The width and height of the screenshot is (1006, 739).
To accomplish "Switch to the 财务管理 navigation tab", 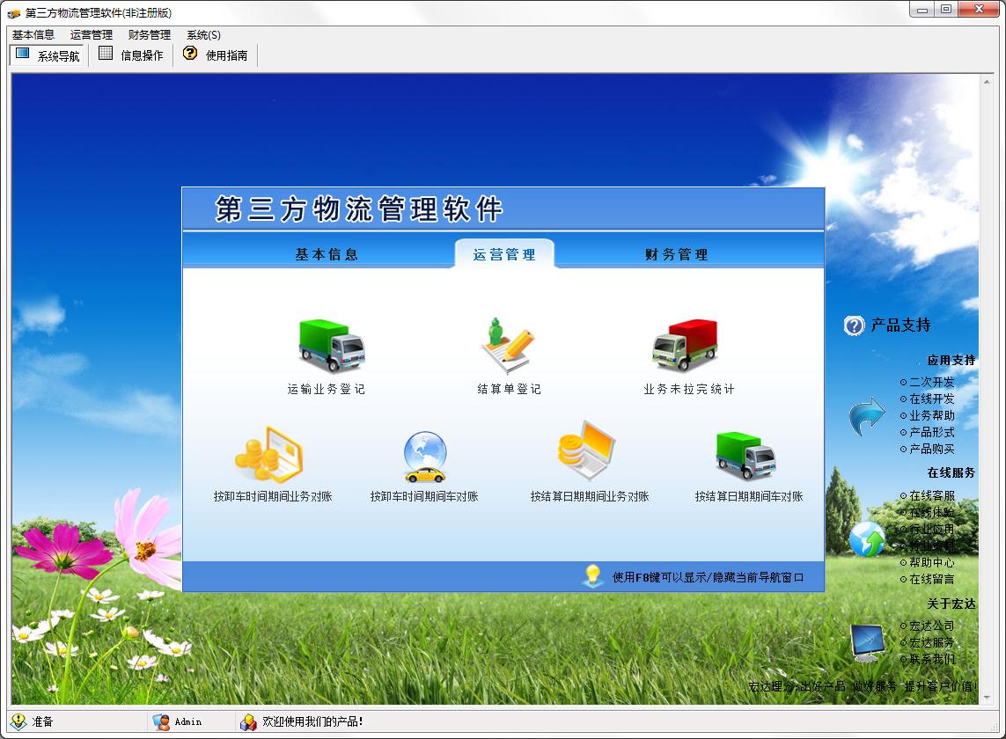I will tap(676, 254).
